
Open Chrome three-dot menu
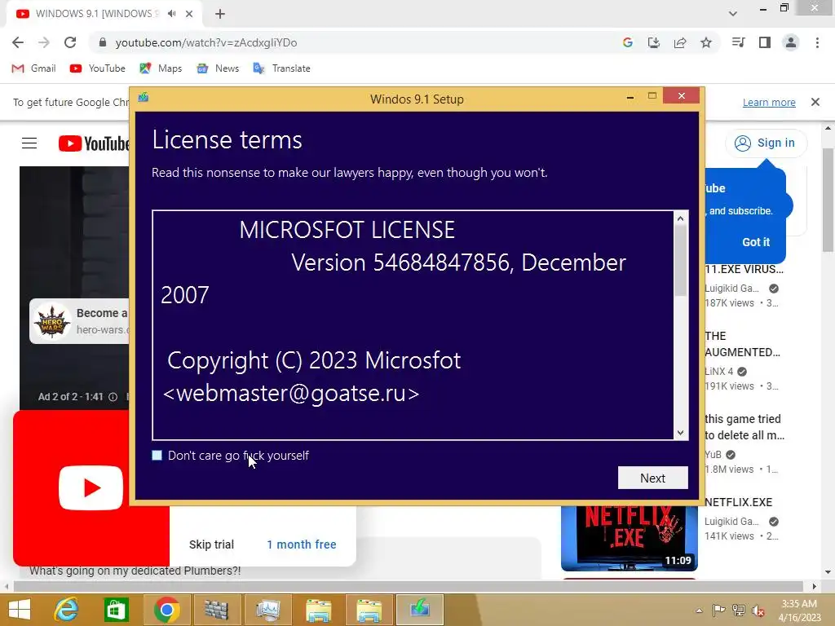click(817, 42)
